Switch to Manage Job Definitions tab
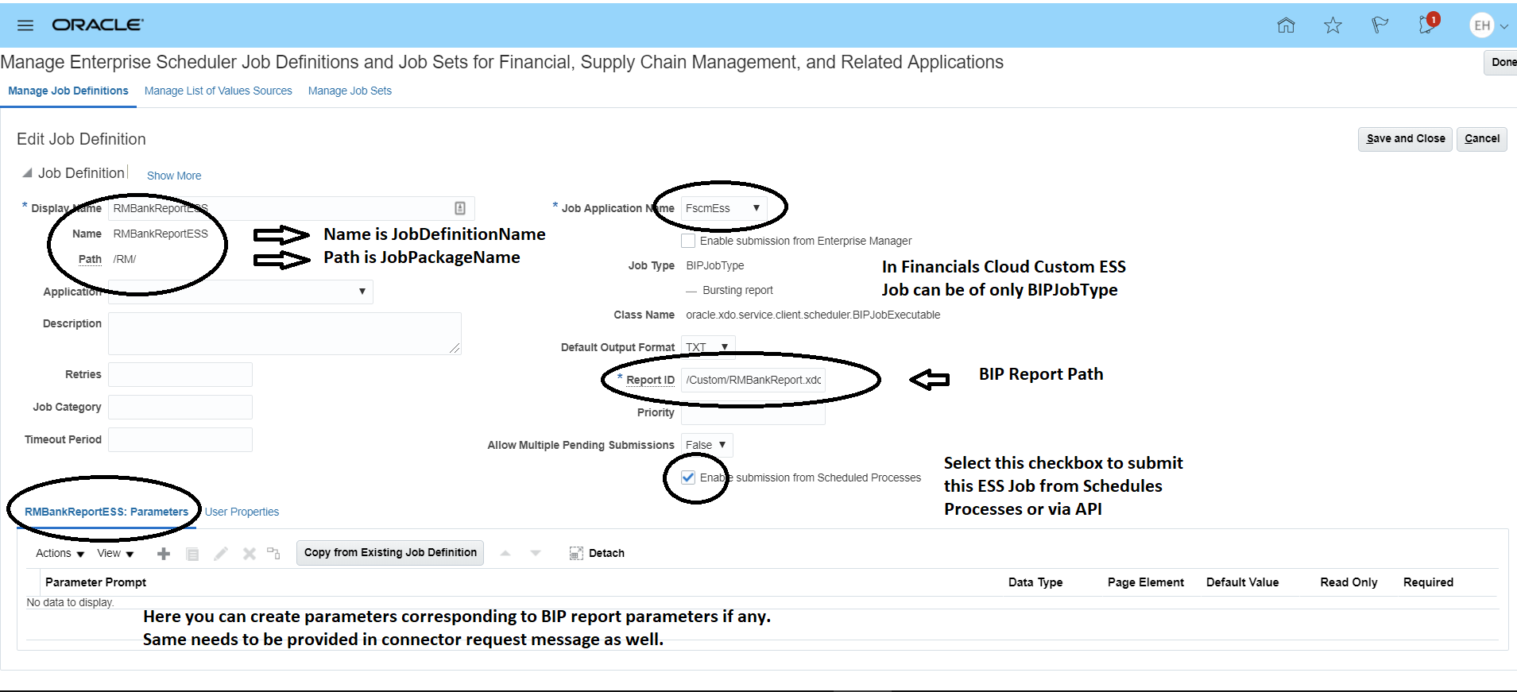 68,91
